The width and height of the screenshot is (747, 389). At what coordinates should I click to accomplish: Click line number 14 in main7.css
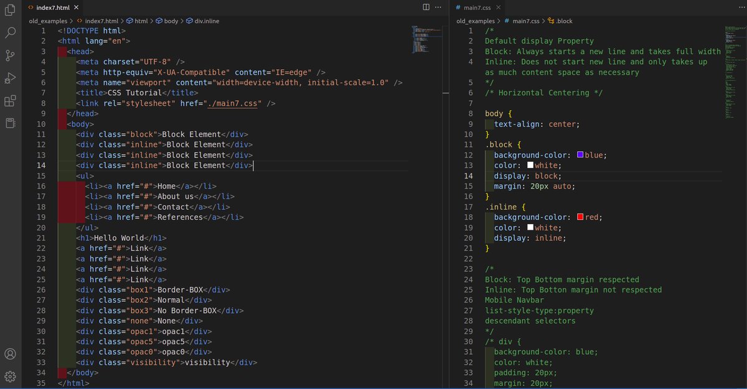(469, 176)
